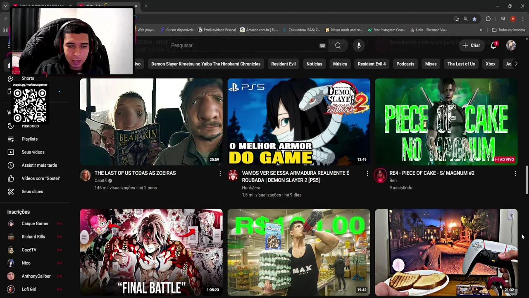Open options for RE4 Piece of Cake stream
Viewport: 529px width, 298px height.
point(515,173)
